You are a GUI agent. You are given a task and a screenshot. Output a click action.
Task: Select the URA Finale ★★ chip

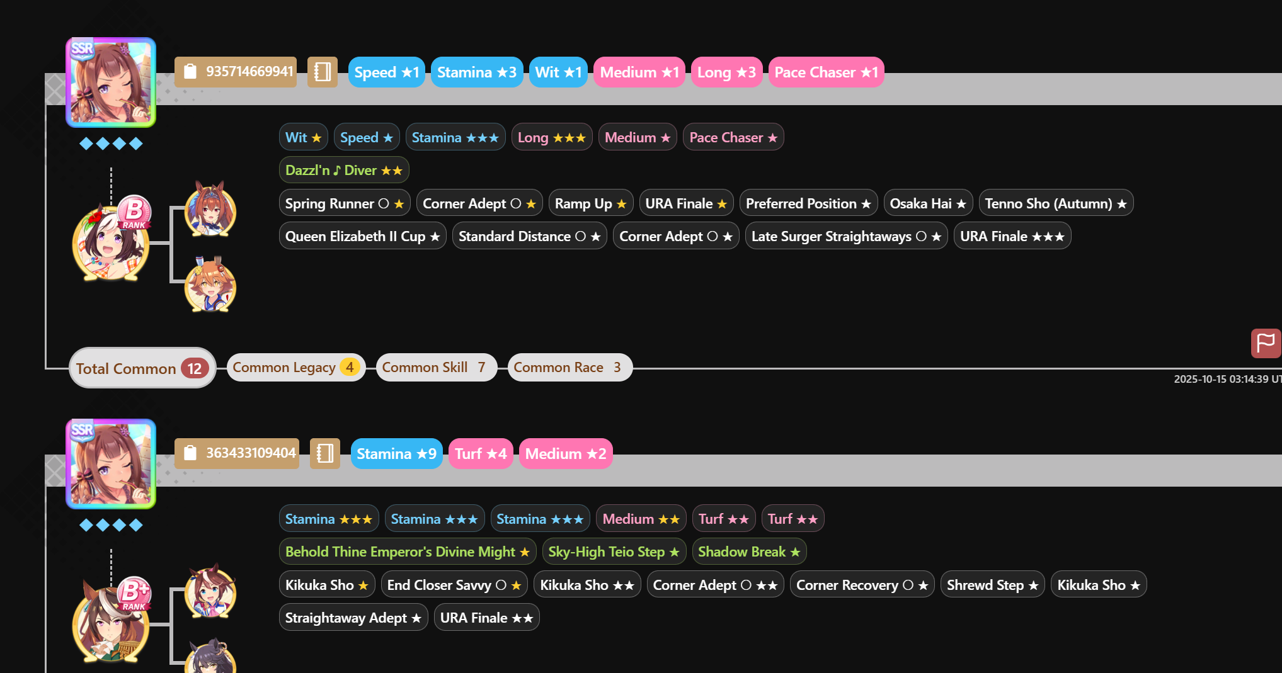point(487,618)
